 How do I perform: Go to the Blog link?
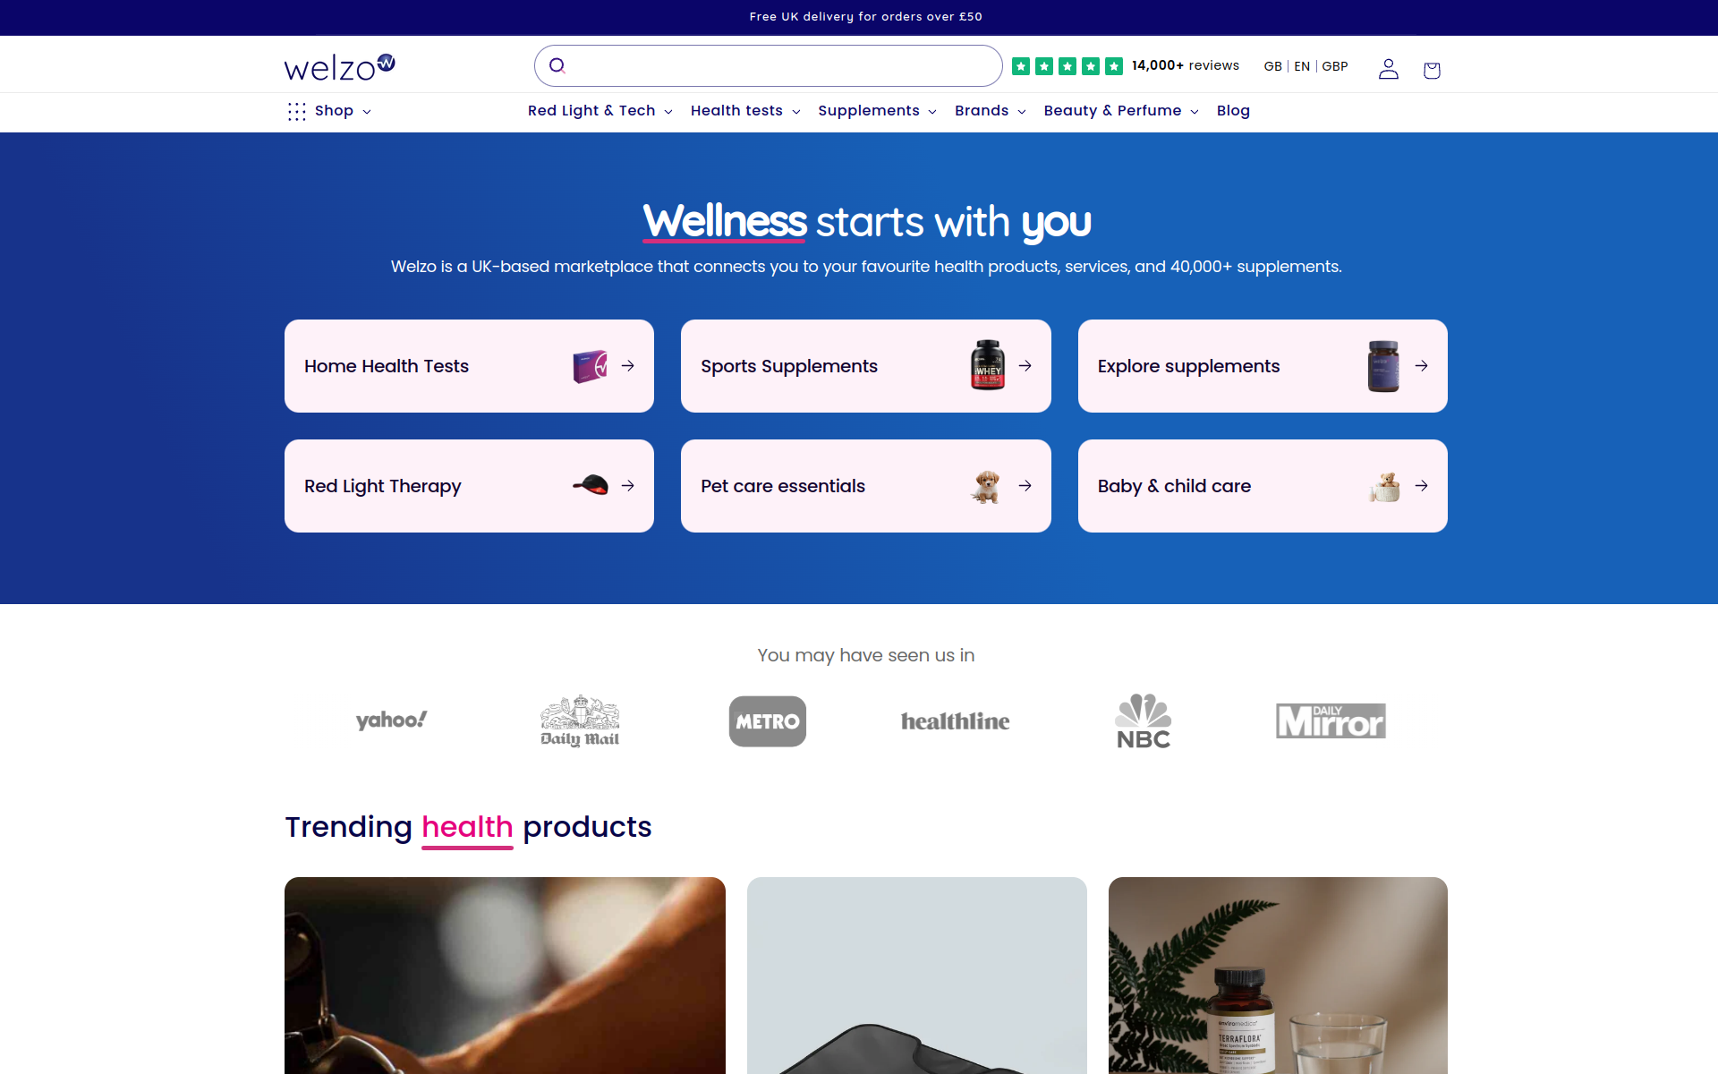tap(1233, 111)
